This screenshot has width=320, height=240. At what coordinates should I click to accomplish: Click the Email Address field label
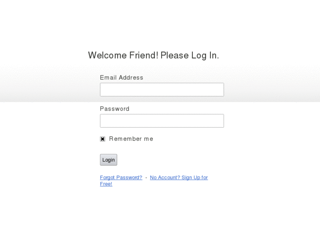(121, 78)
